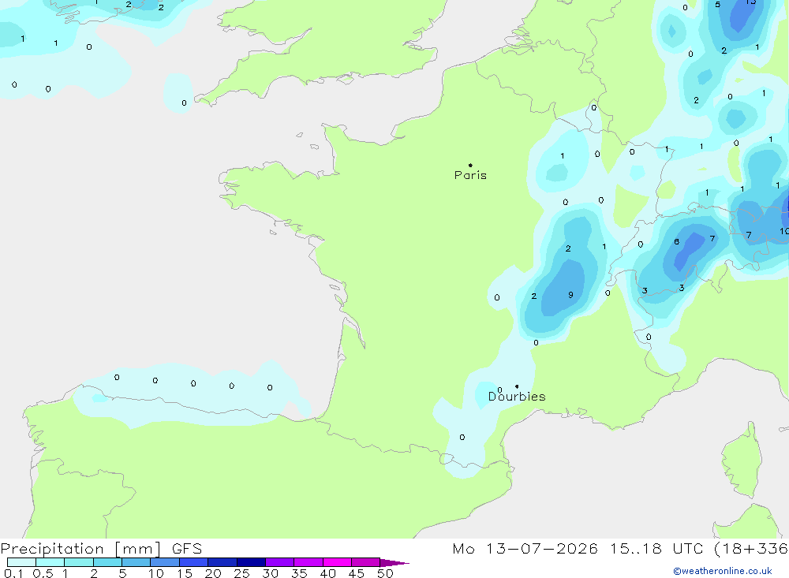This screenshot has height=578, width=789.
Task: Select the lightest 0.1 mm legend swatch
Action: tap(21, 562)
